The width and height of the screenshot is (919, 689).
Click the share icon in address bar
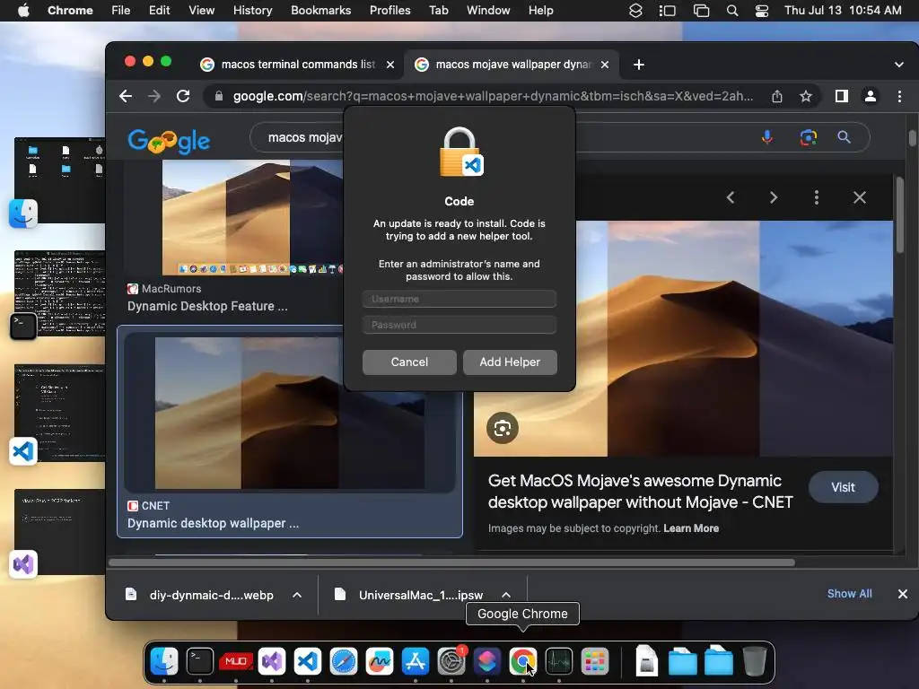click(777, 96)
